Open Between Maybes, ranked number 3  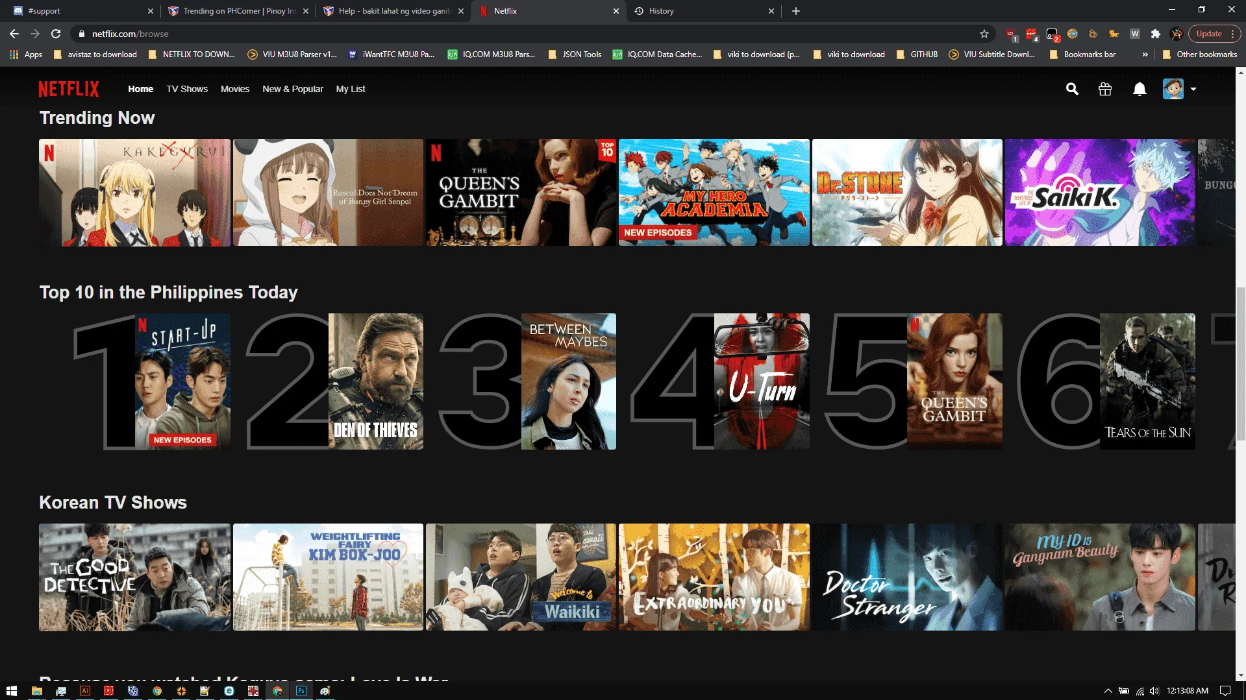569,381
